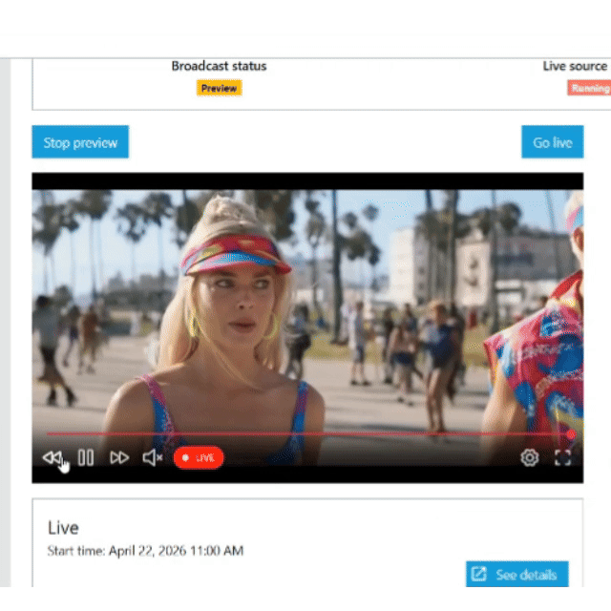611x611 pixels.
Task: Click the Go live button
Action: [553, 142]
